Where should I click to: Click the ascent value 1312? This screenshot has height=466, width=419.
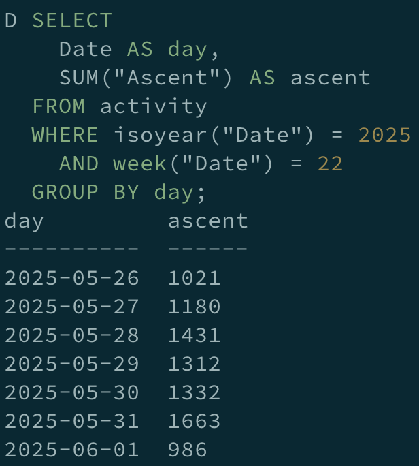pos(194,364)
